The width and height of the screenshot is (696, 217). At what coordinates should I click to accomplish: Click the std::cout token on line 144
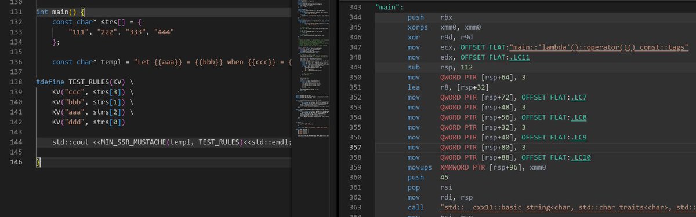tap(71, 142)
